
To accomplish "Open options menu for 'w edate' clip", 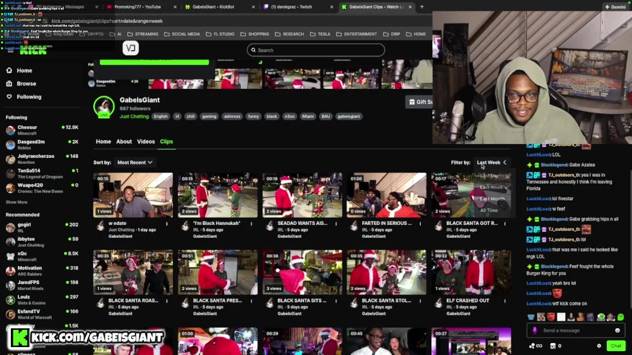I will (166, 223).
